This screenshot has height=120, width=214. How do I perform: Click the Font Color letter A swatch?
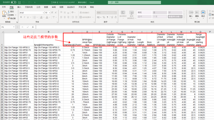(x=47, y=17)
